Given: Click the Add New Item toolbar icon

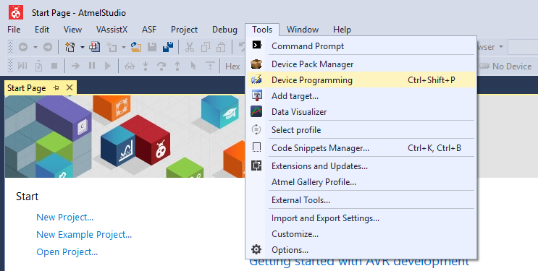Looking at the screenshot, I should pyautogui.click(x=112, y=47).
